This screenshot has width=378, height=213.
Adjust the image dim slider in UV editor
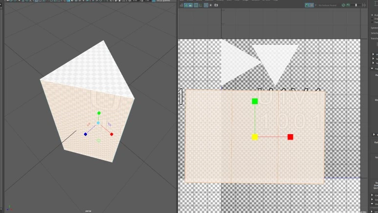(356, 5)
